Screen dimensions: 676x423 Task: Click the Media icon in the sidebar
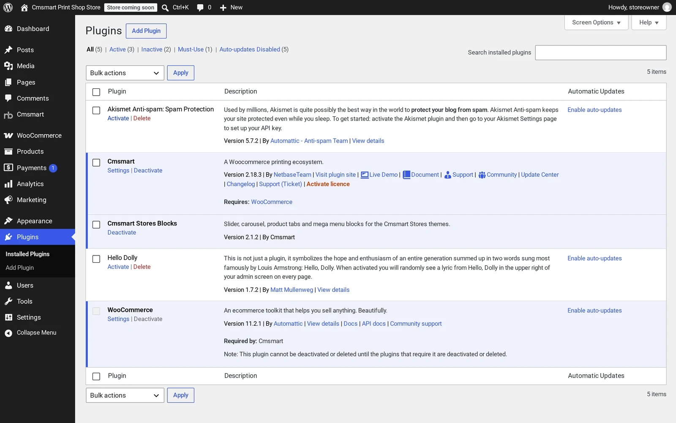pos(8,66)
